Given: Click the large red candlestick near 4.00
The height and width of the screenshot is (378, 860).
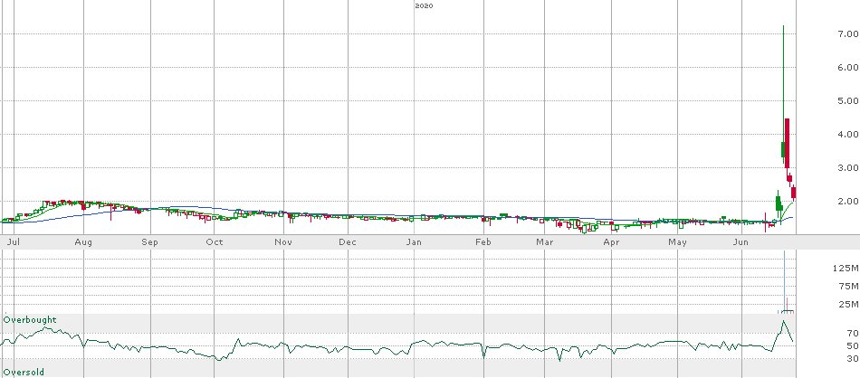Looking at the screenshot, I should click(x=787, y=143).
